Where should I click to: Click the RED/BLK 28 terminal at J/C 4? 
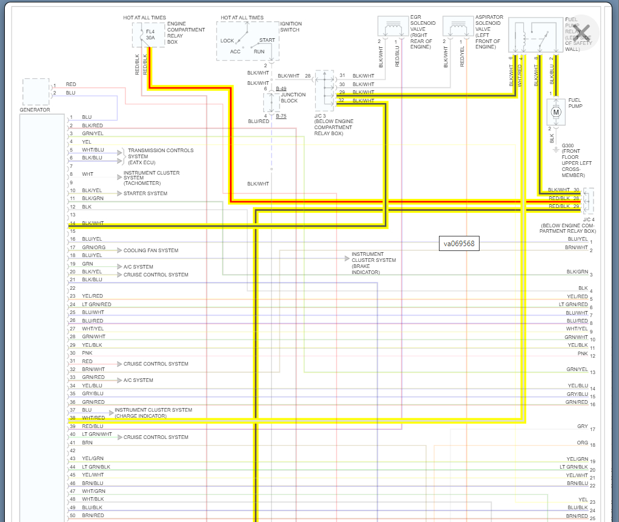(x=564, y=198)
